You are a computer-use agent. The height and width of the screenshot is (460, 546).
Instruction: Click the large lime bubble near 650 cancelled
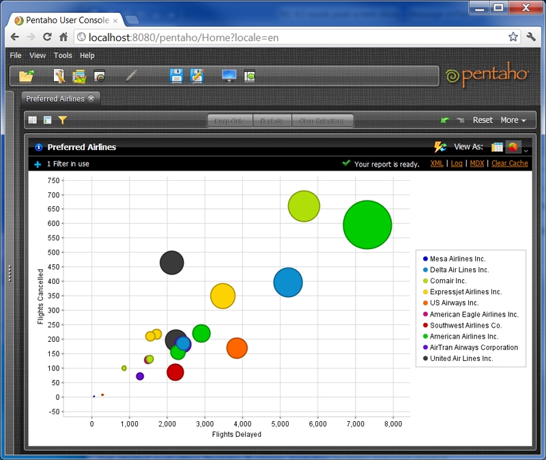tap(304, 206)
